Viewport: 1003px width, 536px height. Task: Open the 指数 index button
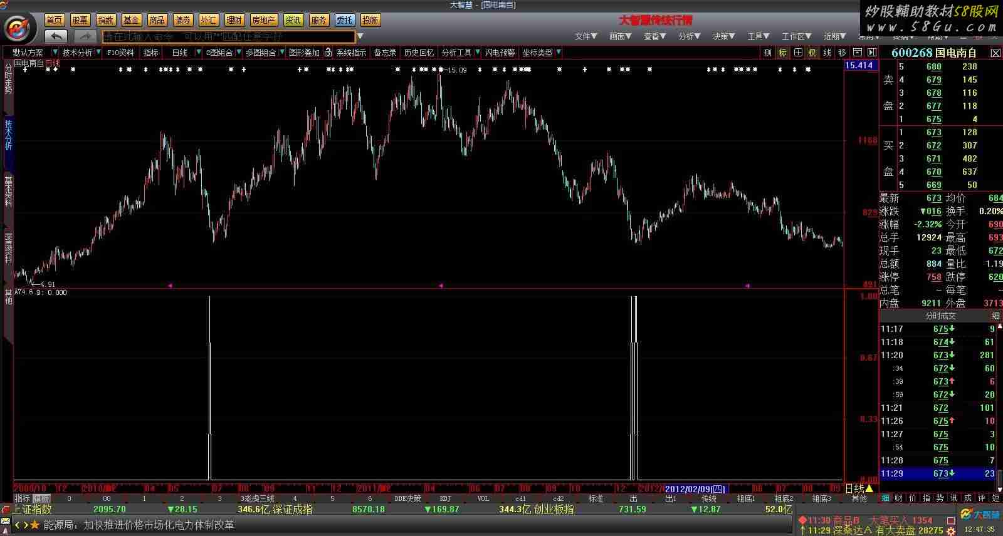coord(106,20)
